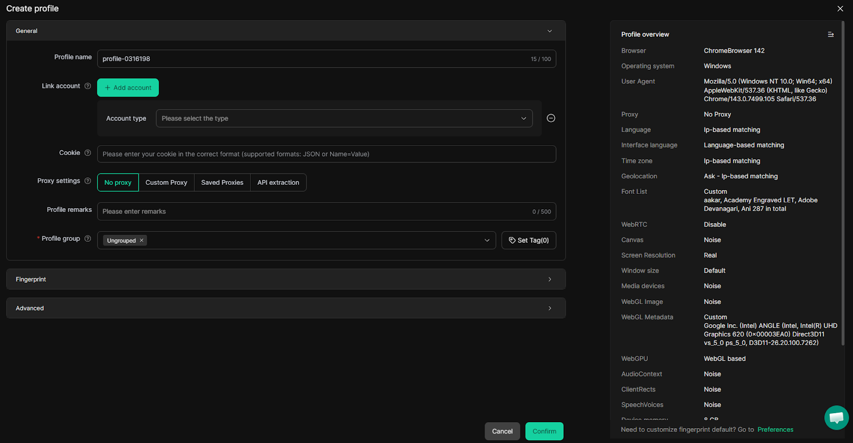Open the live chat support bubble

[x=836, y=417]
